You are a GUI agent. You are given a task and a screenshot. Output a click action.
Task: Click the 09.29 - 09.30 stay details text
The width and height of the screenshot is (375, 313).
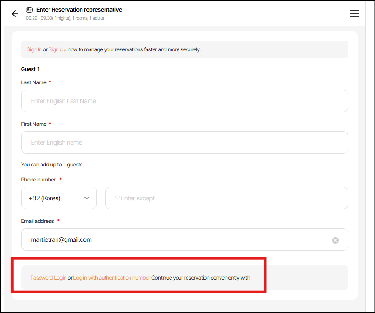tap(65, 18)
